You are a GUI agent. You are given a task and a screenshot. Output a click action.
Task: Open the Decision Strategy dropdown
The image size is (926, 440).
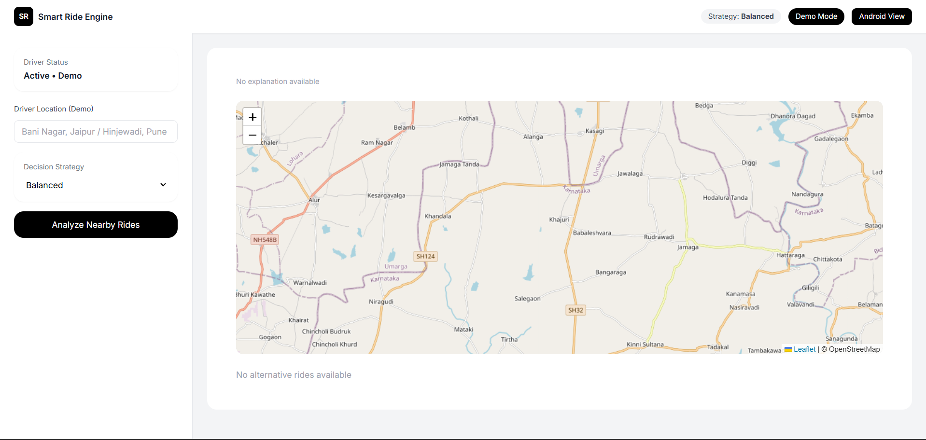96,185
